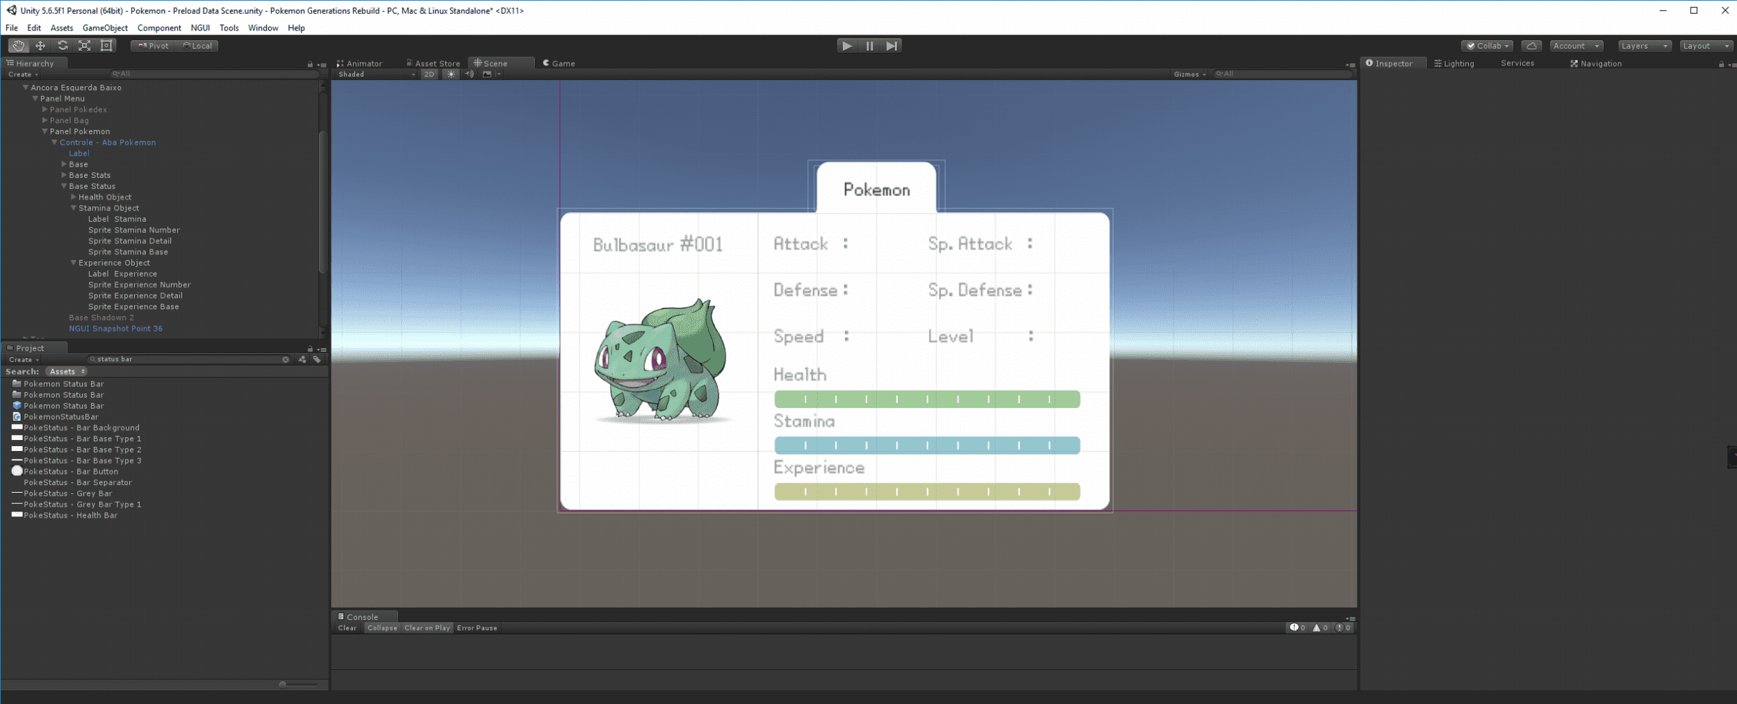
Task: Expand Health Object tree node
Action: coord(74,197)
